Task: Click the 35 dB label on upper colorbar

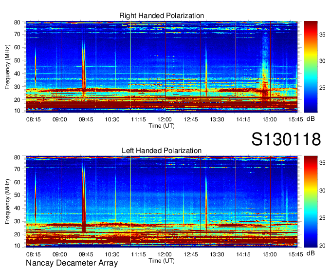Action: tap(322, 35)
